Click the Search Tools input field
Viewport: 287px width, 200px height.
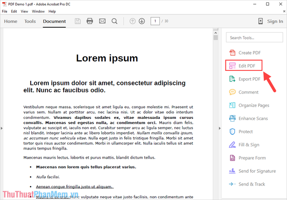pos(254,38)
